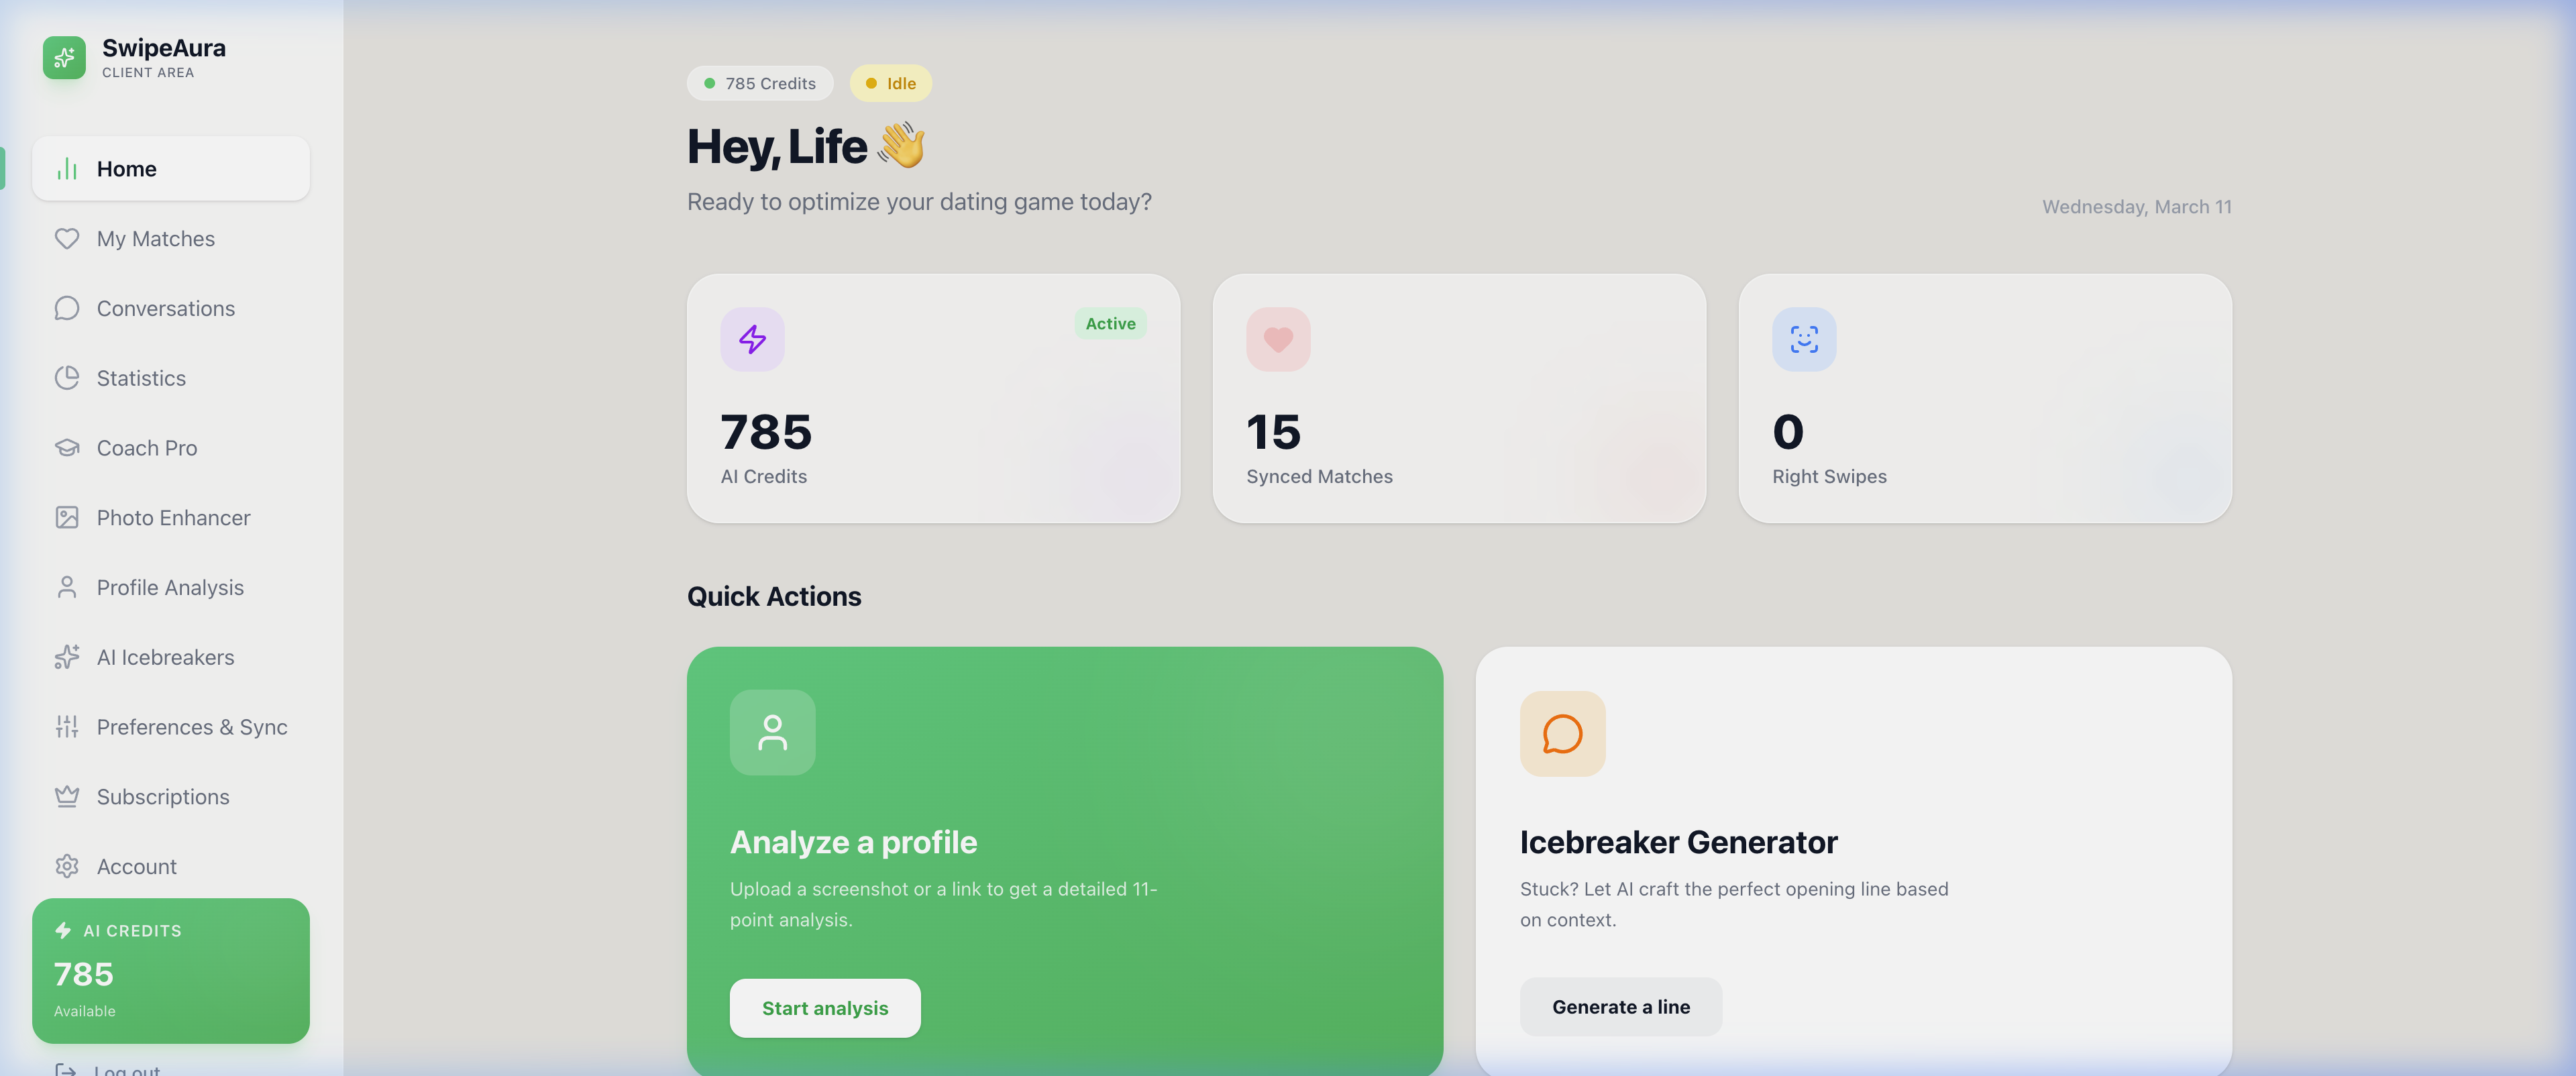Click the sliders icon for Preferences & Sync
Viewport: 2576px width, 1076px height.
coord(67,727)
